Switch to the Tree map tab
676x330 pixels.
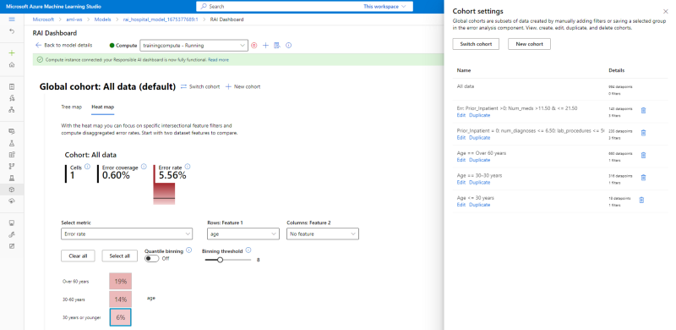coord(72,107)
